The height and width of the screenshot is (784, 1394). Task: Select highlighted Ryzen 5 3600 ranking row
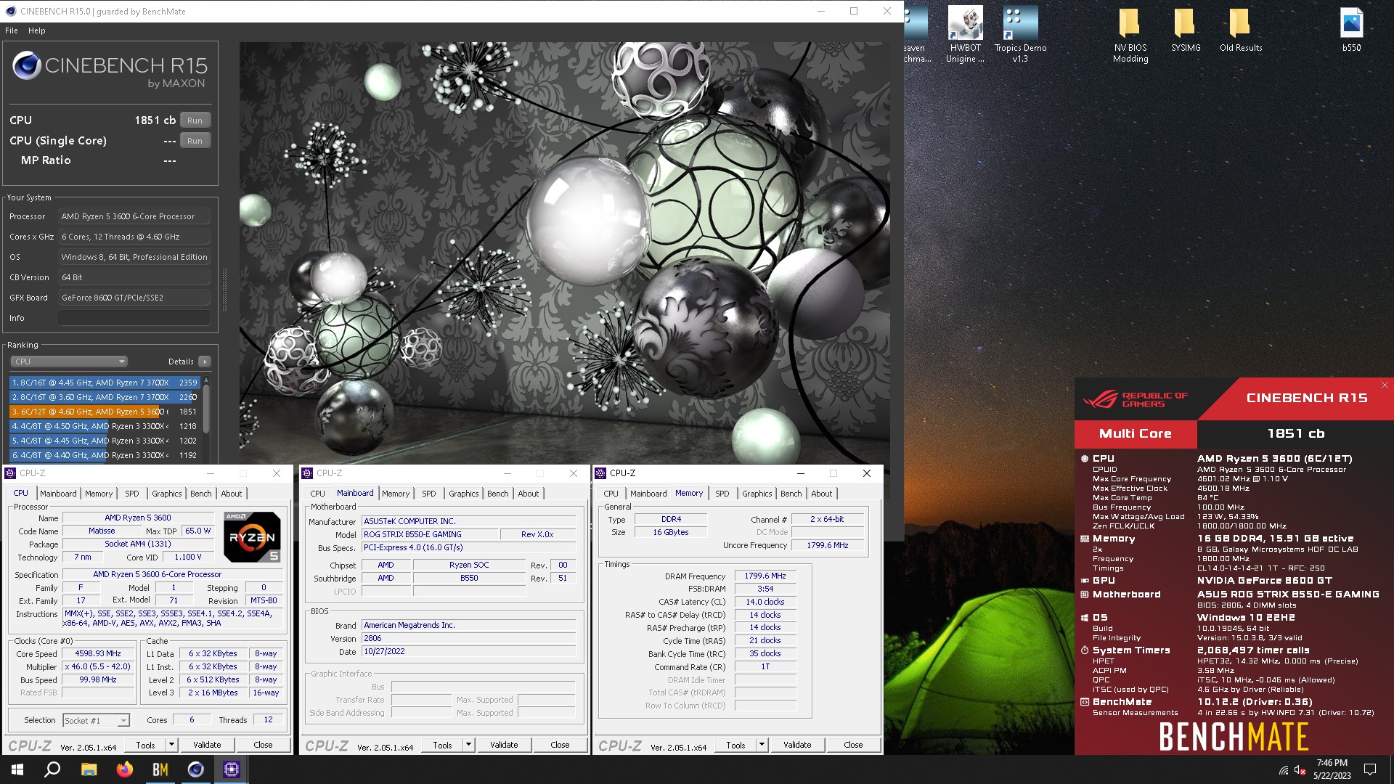coord(105,412)
